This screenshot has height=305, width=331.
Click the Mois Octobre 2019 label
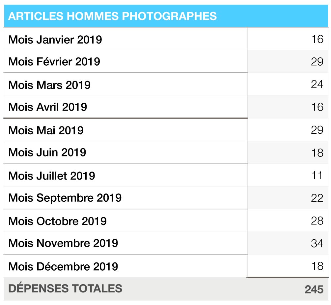(57, 221)
